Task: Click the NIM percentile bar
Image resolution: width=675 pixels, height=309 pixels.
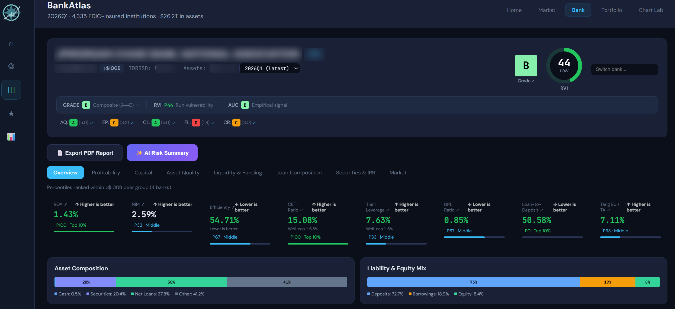Action: [162, 232]
